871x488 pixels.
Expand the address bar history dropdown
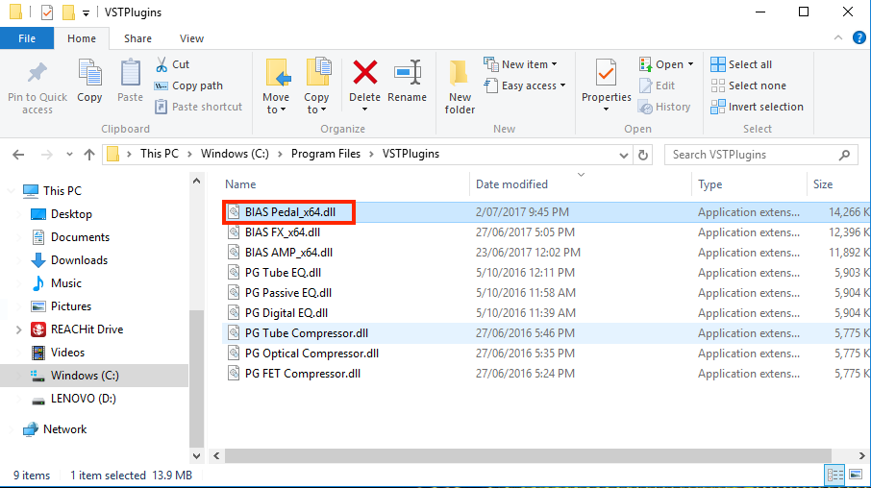(x=623, y=155)
